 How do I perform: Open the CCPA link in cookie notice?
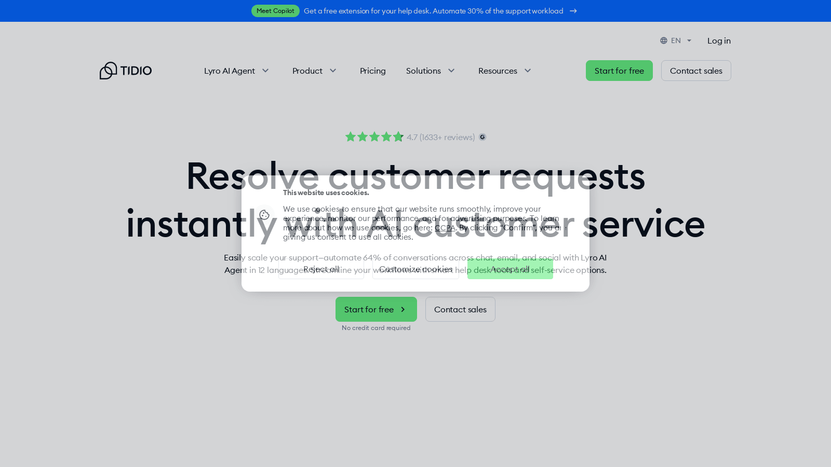(445, 228)
